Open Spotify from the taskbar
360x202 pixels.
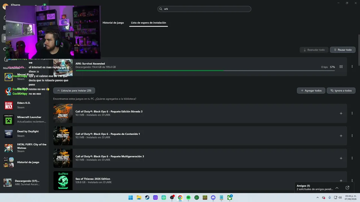[x=188, y=198]
